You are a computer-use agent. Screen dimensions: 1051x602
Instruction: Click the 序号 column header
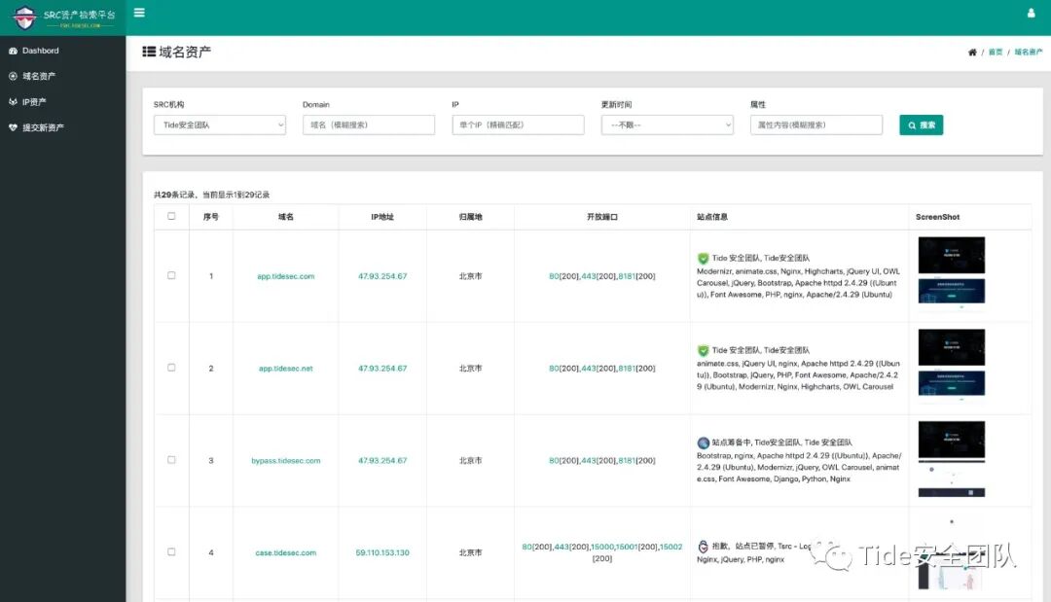coord(211,217)
